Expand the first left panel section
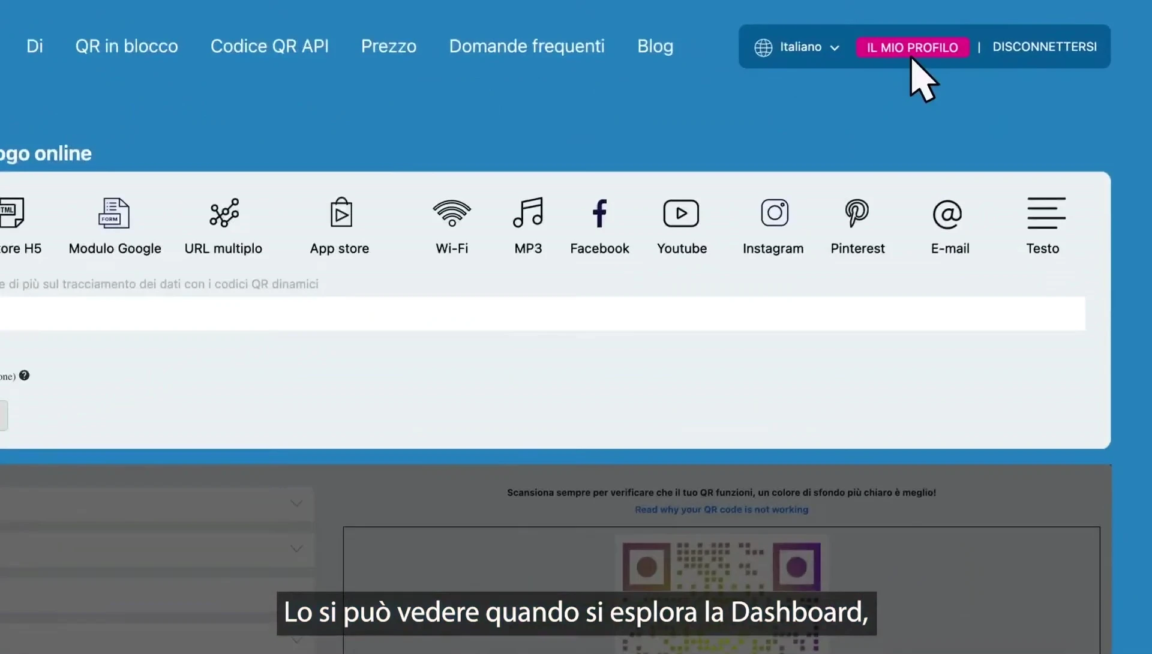The width and height of the screenshot is (1152, 654). coord(296,503)
